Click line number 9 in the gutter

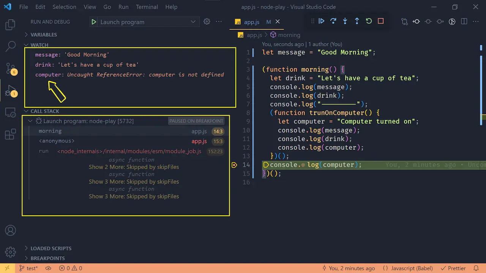pyautogui.click(x=248, y=121)
